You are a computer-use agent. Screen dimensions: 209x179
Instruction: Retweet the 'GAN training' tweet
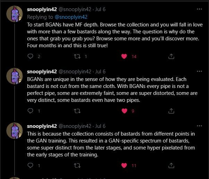pyautogui.click(x=77, y=165)
